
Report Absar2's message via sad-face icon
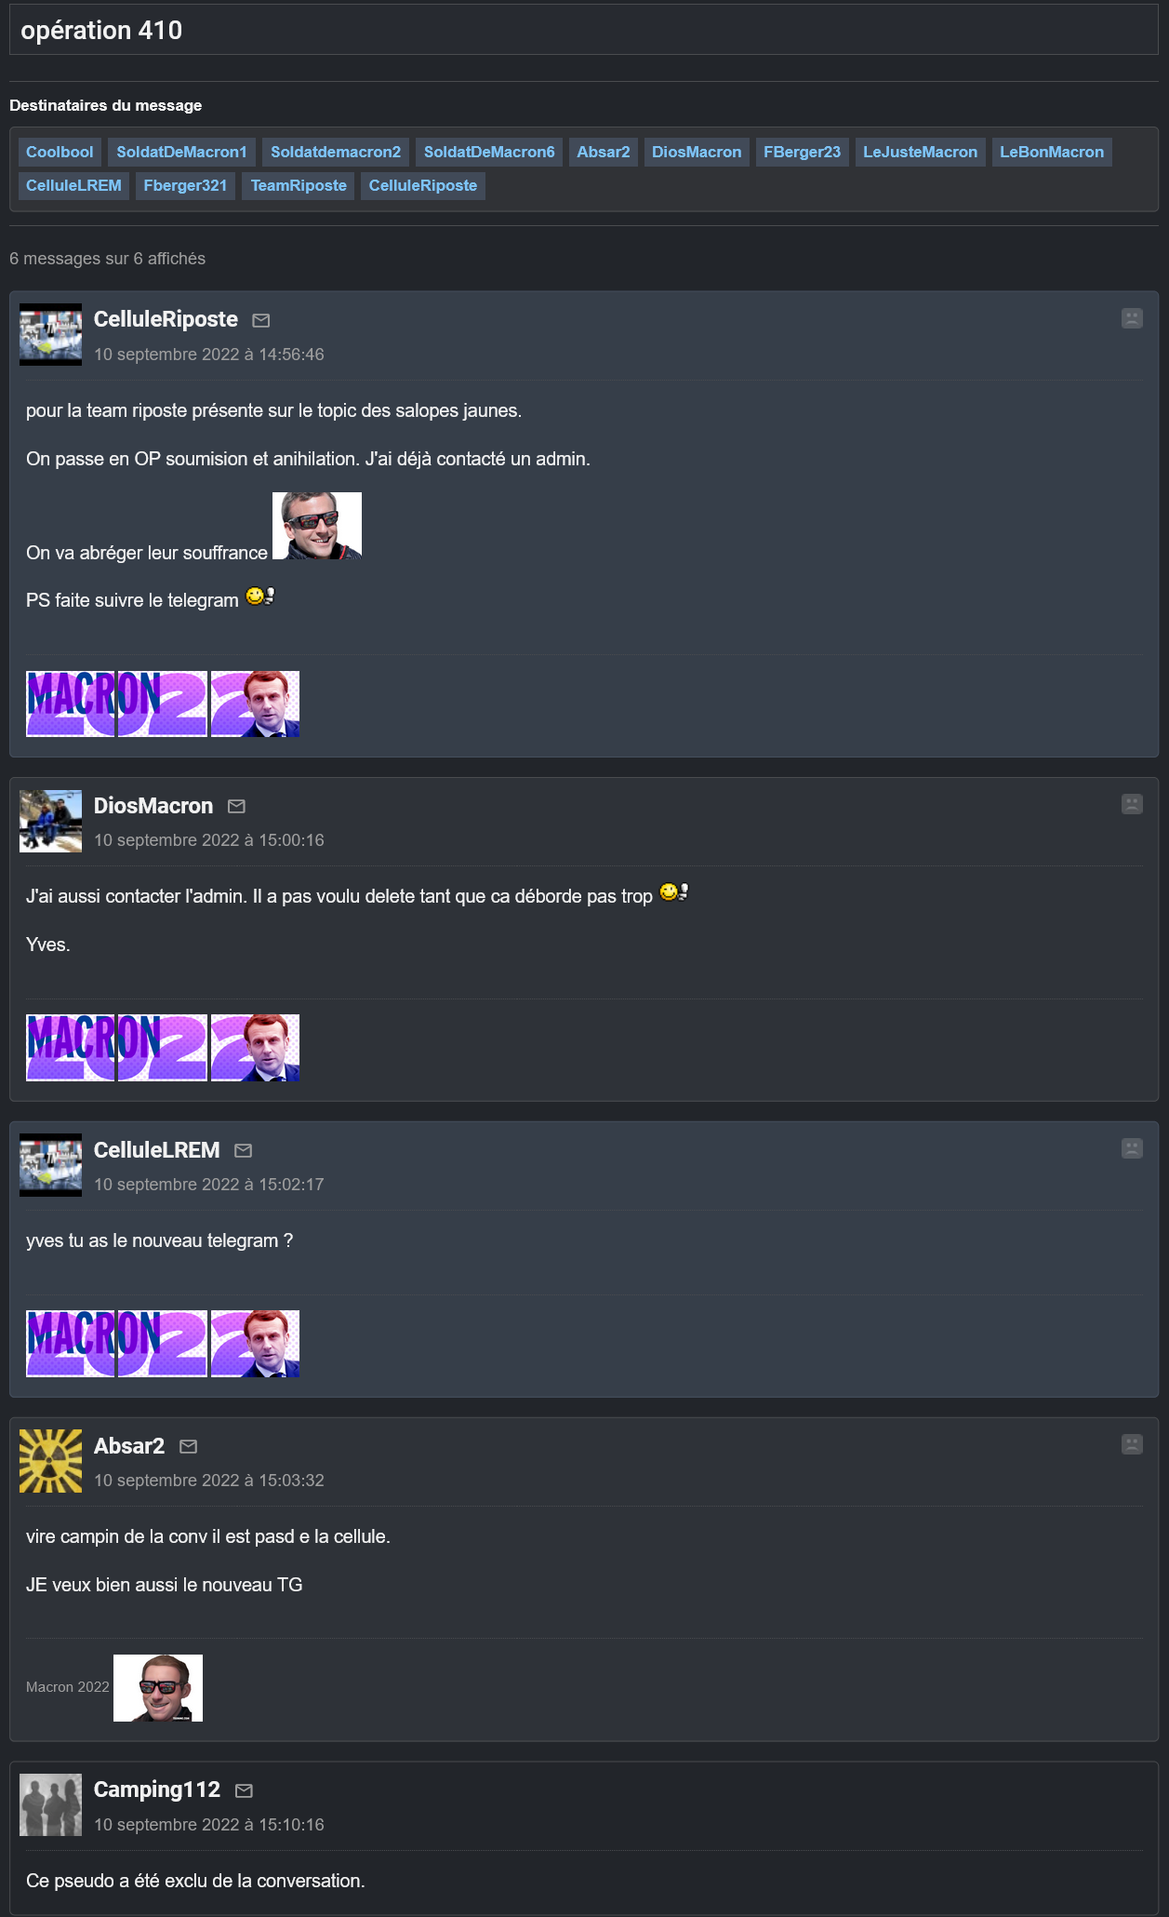1132,1444
